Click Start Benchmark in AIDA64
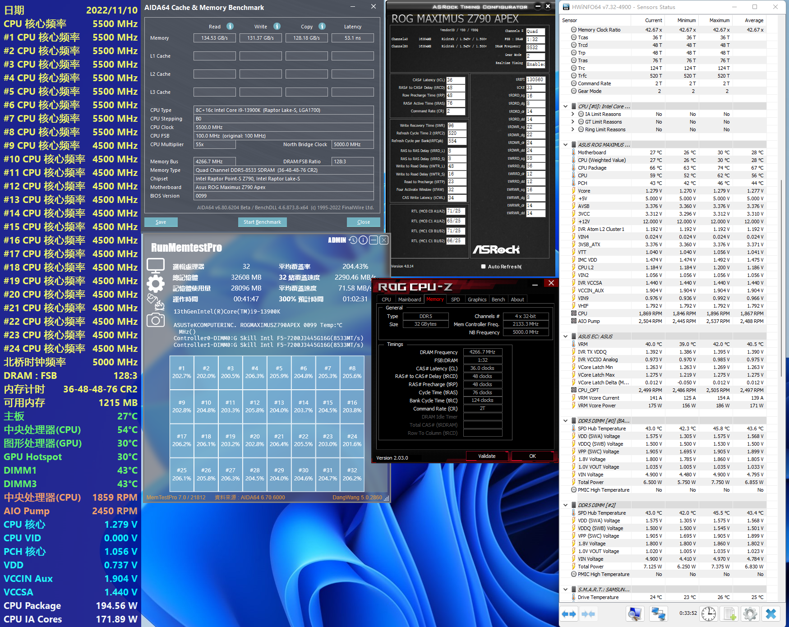The width and height of the screenshot is (789, 627). pyautogui.click(x=262, y=222)
